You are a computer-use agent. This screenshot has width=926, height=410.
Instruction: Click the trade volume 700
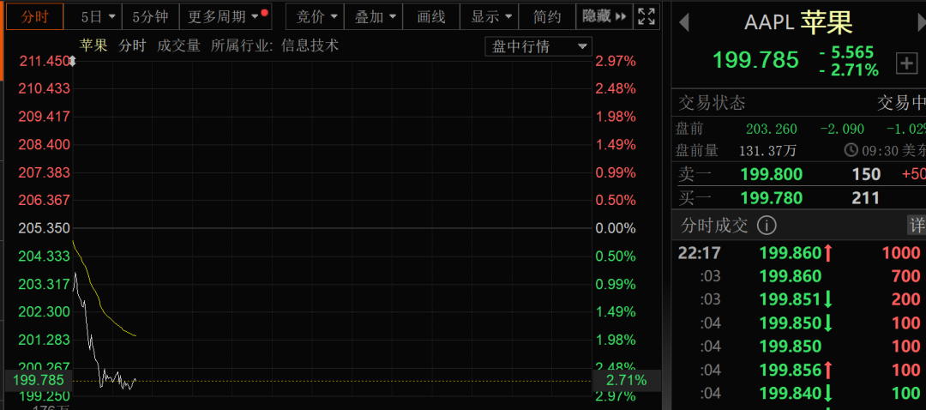tap(906, 276)
